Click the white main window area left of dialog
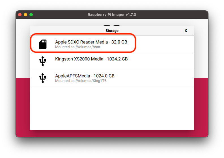 click(23, 49)
